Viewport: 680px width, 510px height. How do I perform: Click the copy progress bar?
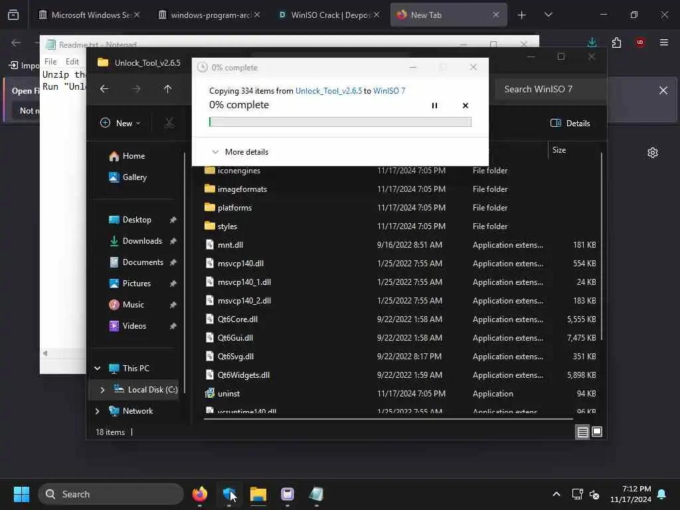(340, 122)
